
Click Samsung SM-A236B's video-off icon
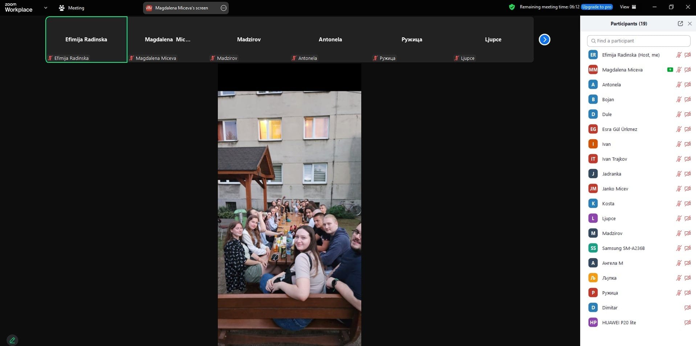coord(688,248)
